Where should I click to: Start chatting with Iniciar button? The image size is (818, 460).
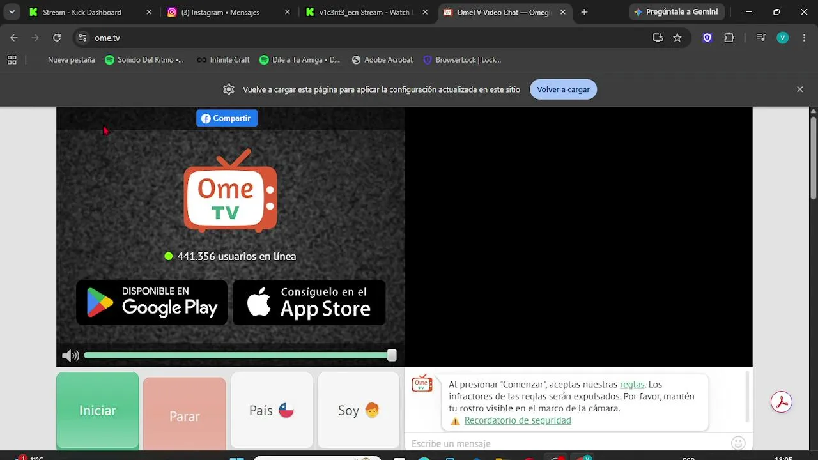(98, 411)
